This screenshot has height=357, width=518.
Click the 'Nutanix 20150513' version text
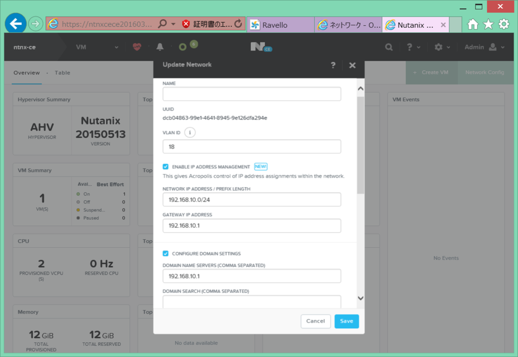click(101, 127)
